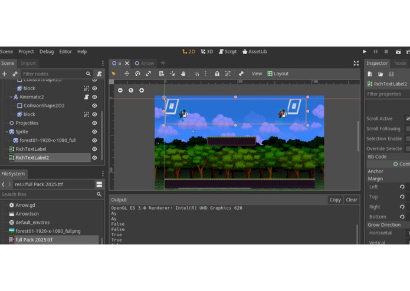Open the Debug menu

click(47, 52)
